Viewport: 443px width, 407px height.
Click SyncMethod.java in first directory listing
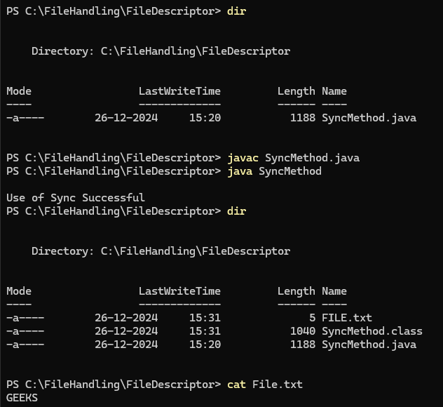(x=369, y=118)
